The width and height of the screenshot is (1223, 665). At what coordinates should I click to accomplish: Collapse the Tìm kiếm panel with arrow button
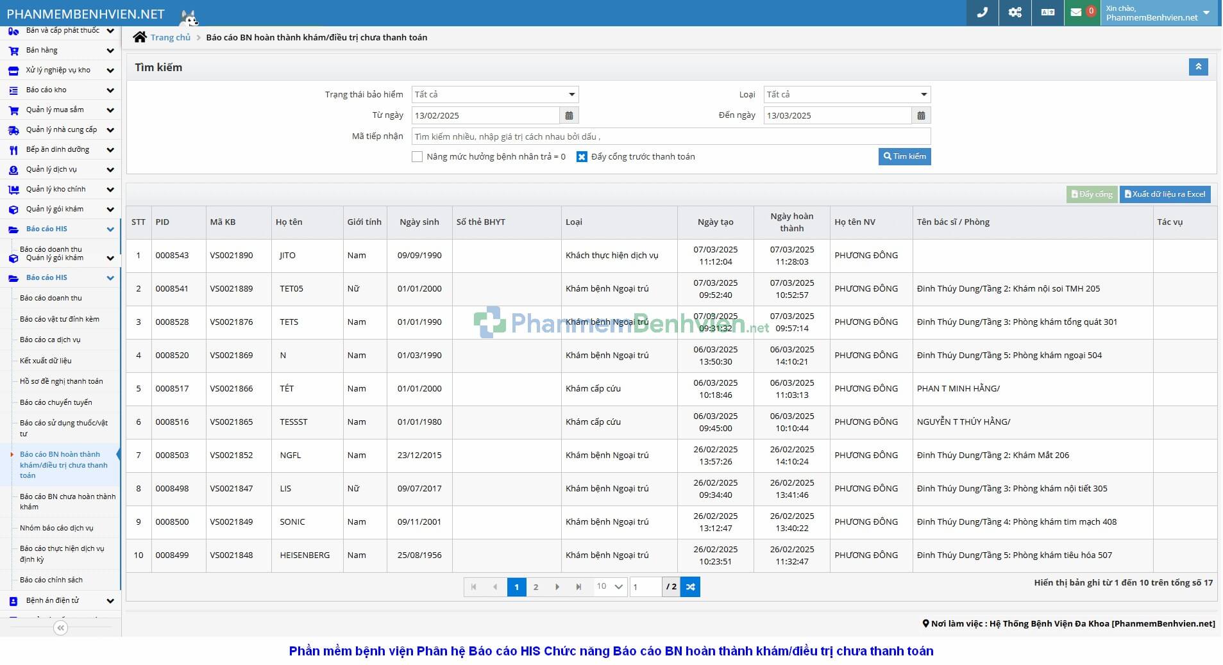[x=1198, y=67]
